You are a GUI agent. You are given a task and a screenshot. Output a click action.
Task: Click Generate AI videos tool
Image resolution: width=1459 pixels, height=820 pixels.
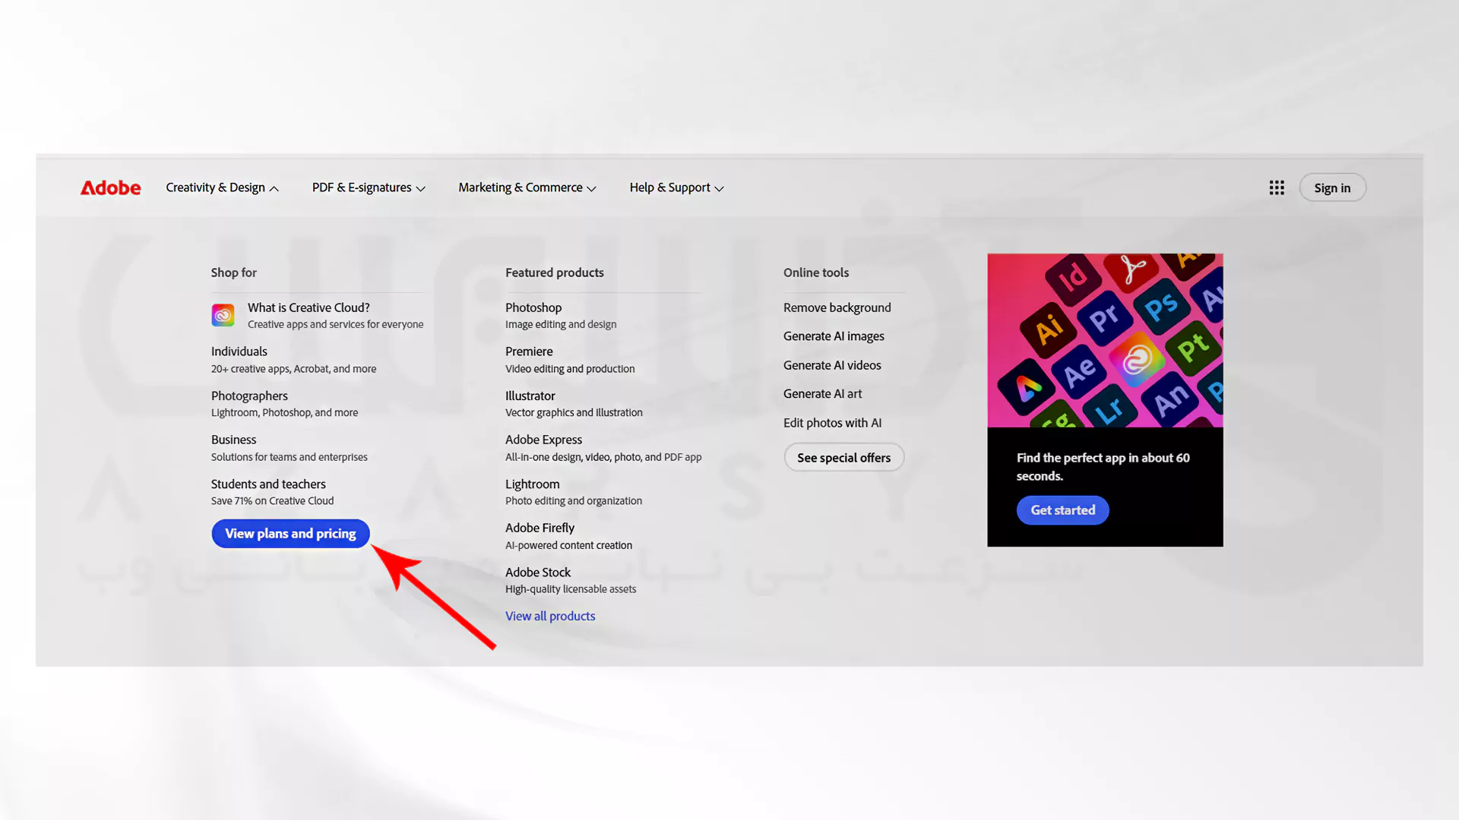click(832, 365)
